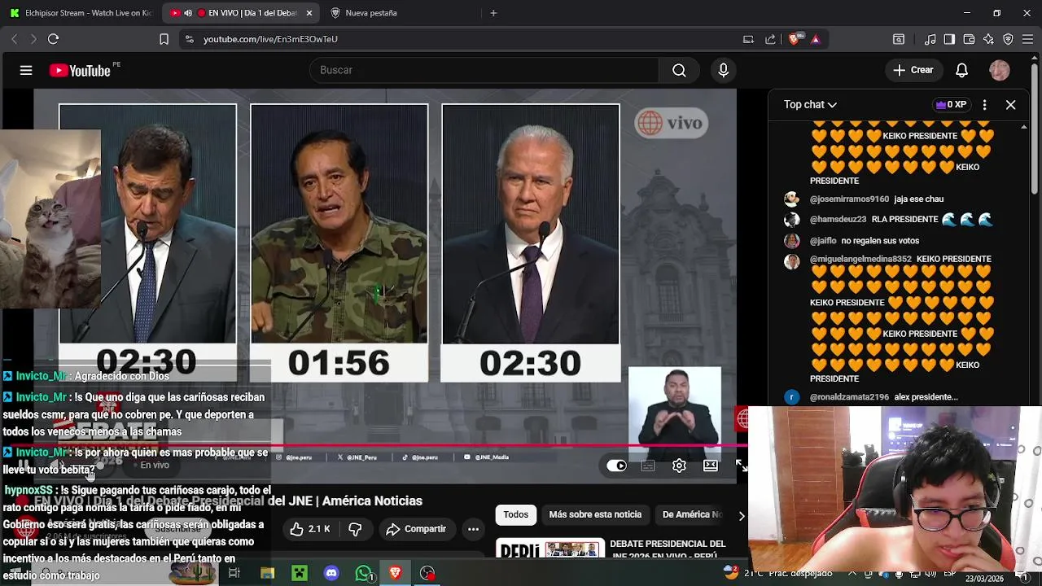This screenshot has height=586, width=1042.
Task: Enter fullscreen on video player
Action: pos(740,466)
